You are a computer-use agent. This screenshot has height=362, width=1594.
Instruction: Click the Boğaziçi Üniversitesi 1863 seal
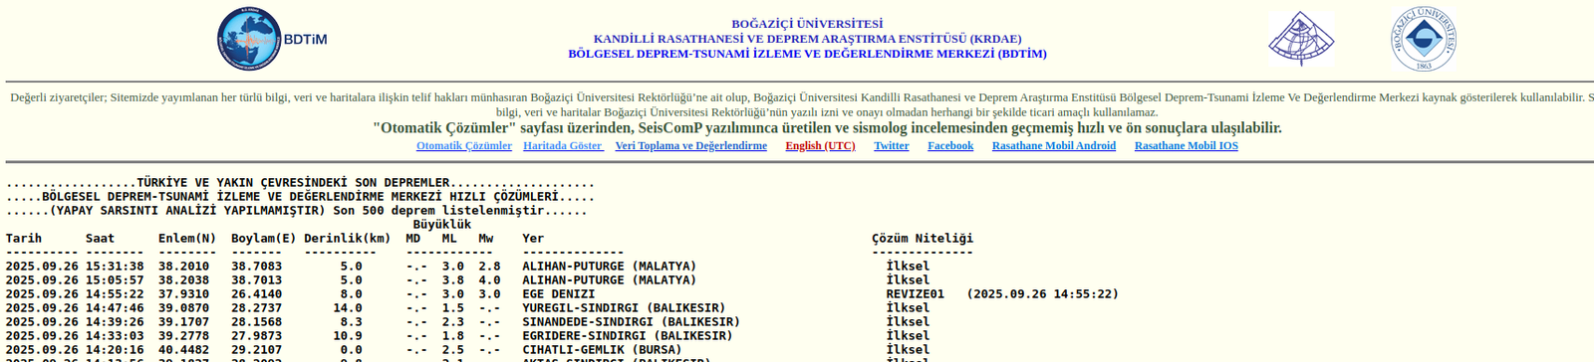tap(1424, 39)
